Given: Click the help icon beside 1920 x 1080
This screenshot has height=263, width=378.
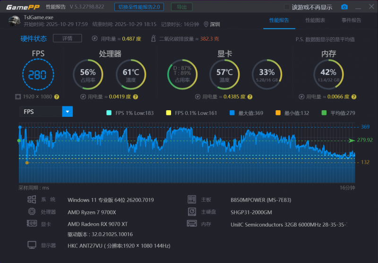Looking at the screenshot, I should click(57, 96).
